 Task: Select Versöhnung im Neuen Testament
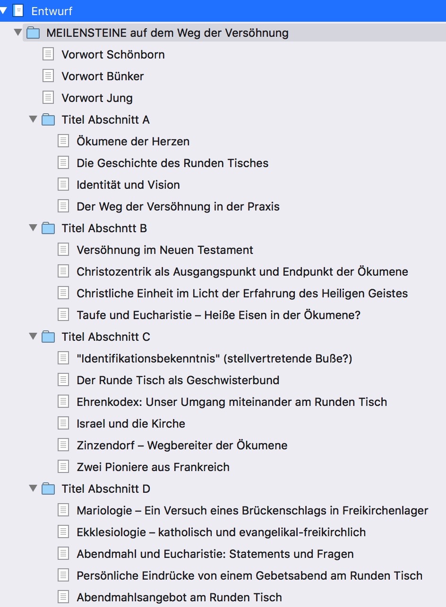(165, 250)
